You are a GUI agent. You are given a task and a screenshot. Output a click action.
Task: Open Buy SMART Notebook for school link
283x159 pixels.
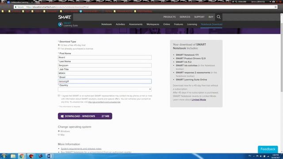point(96,152)
